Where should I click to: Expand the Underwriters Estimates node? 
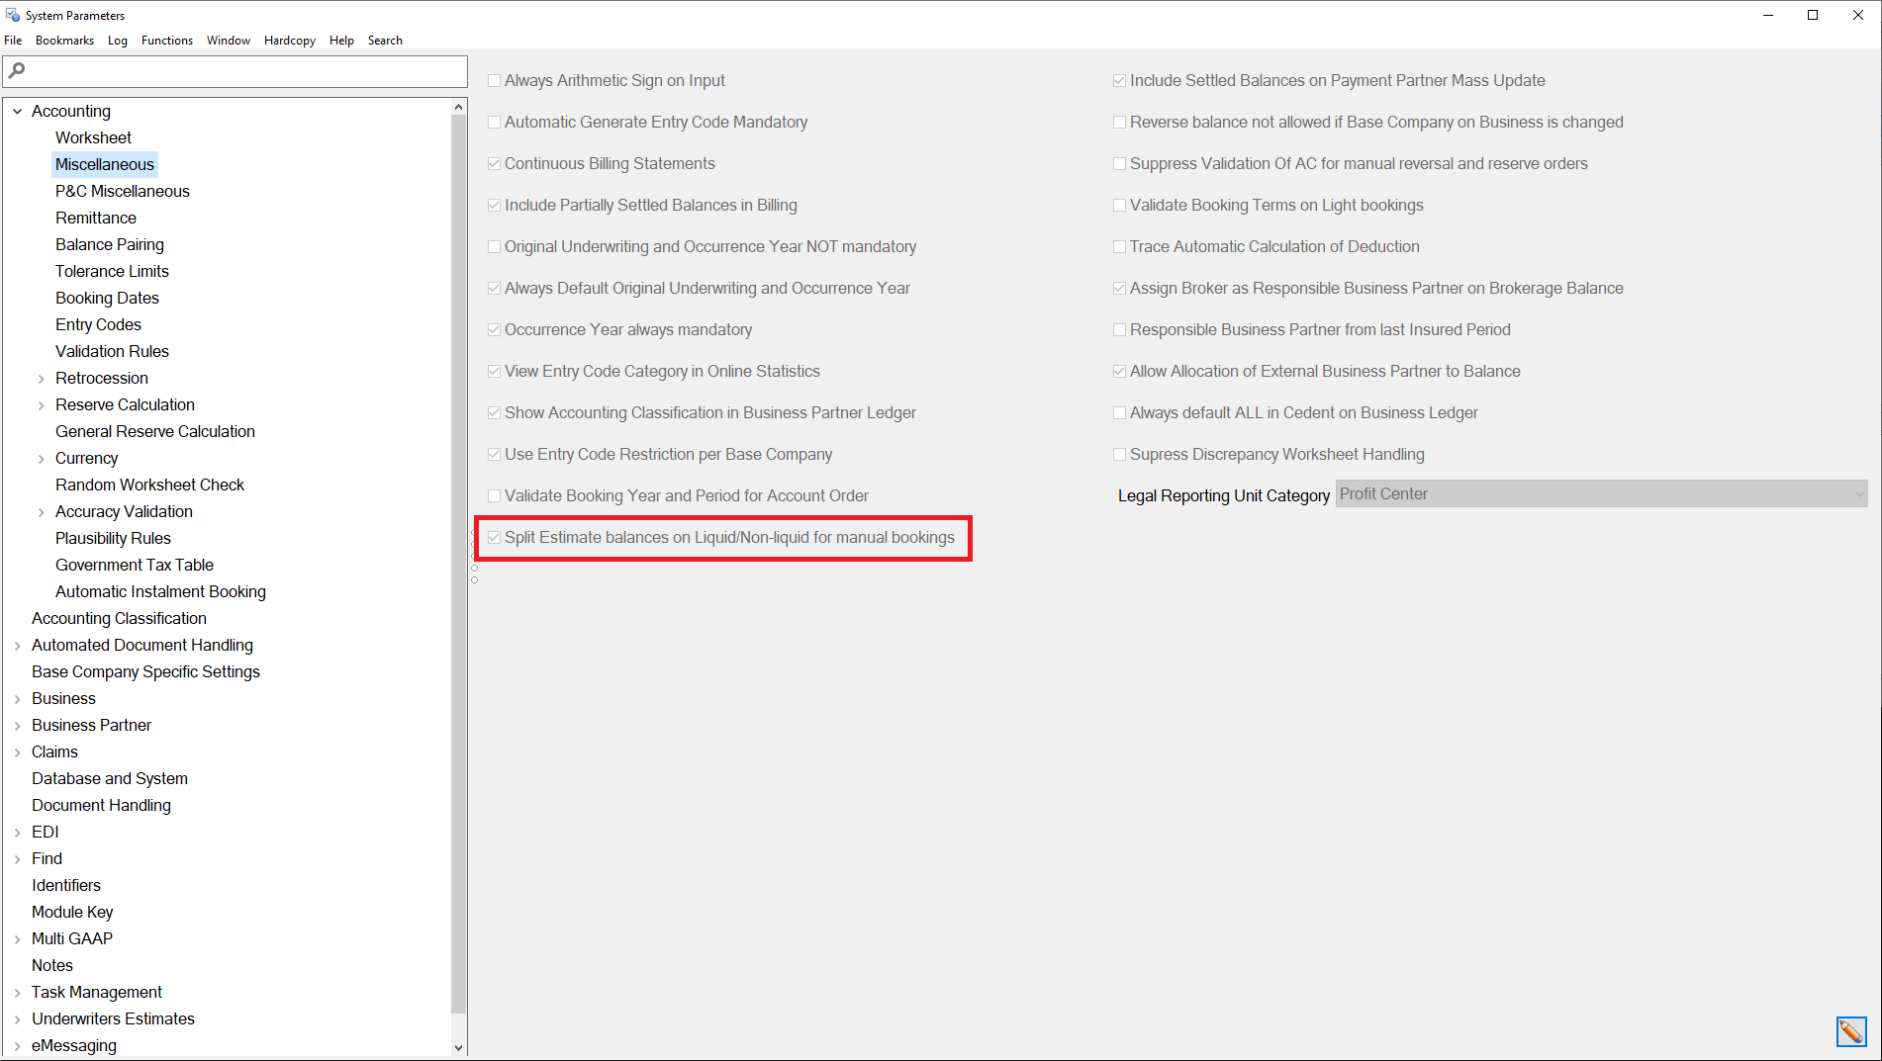[16, 1018]
